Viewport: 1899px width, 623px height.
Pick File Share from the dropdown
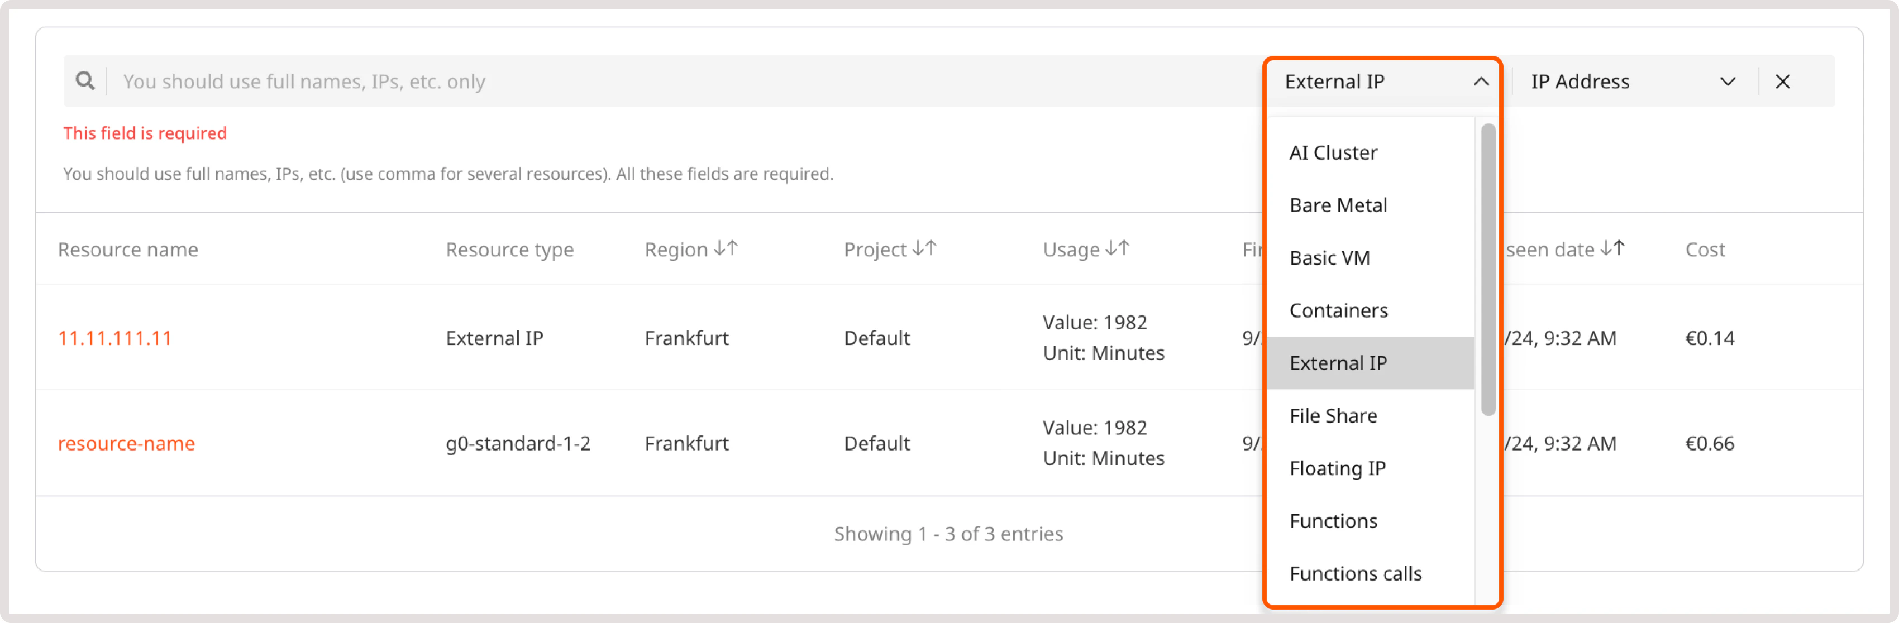click(x=1333, y=415)
